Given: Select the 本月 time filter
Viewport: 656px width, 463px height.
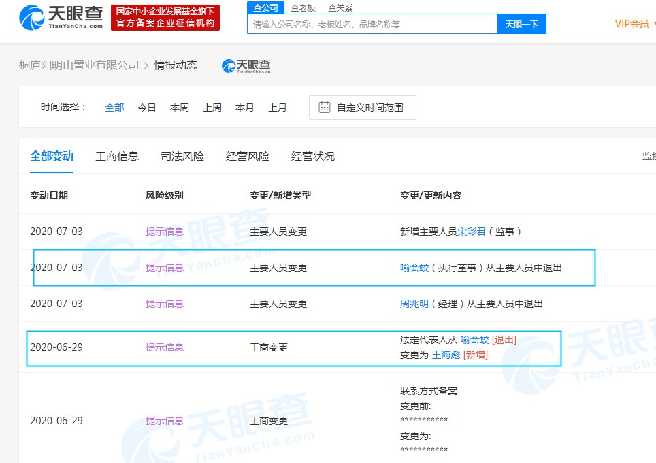Looking at the screenshot, I should click(245, 108).
